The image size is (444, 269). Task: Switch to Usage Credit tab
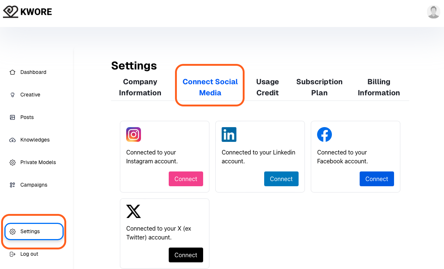click(268, 87)
